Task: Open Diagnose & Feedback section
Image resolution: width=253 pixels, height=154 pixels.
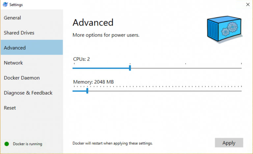Action: (x=28, y=93)
